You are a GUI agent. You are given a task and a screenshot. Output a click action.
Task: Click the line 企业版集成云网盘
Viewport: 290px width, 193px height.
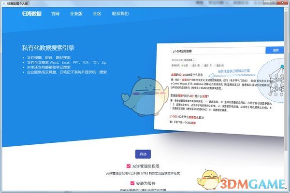67,72
